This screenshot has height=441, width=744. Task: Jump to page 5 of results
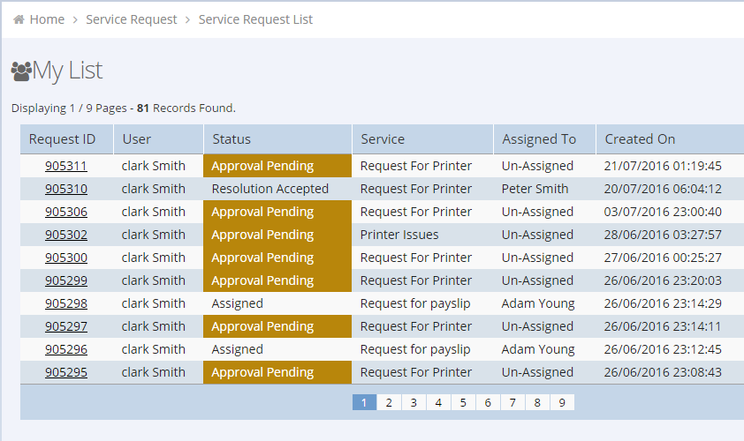click(463, 402)
